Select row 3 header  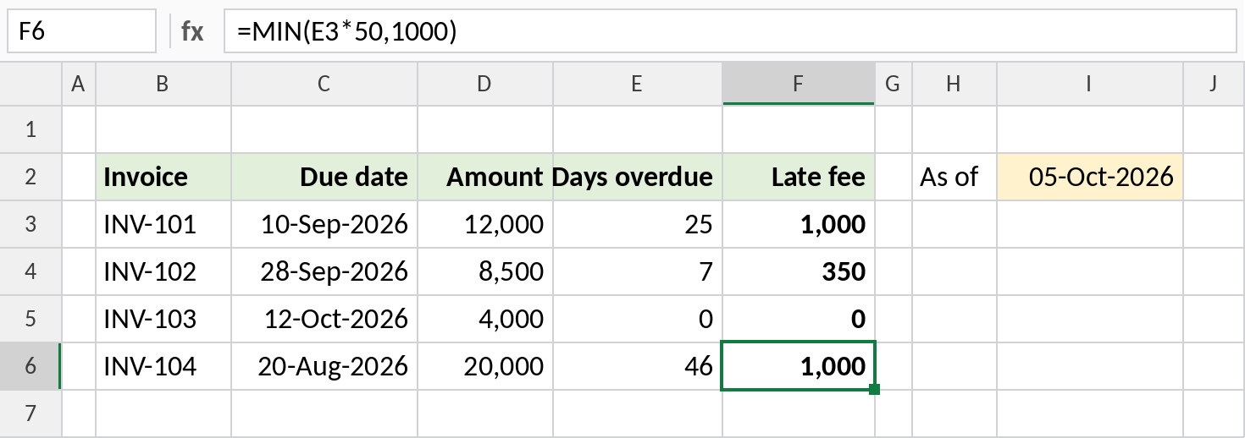31,224
